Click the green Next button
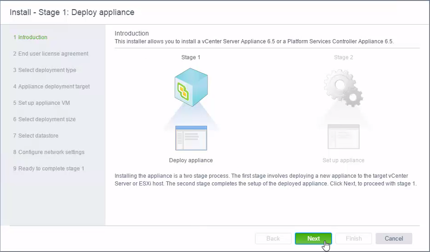Viewport: 430px width, 252px height. click(313, 239)
